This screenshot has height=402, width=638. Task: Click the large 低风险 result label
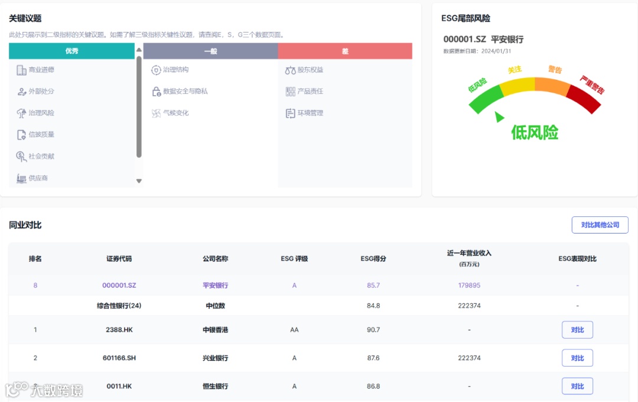[x=535, y=133]
